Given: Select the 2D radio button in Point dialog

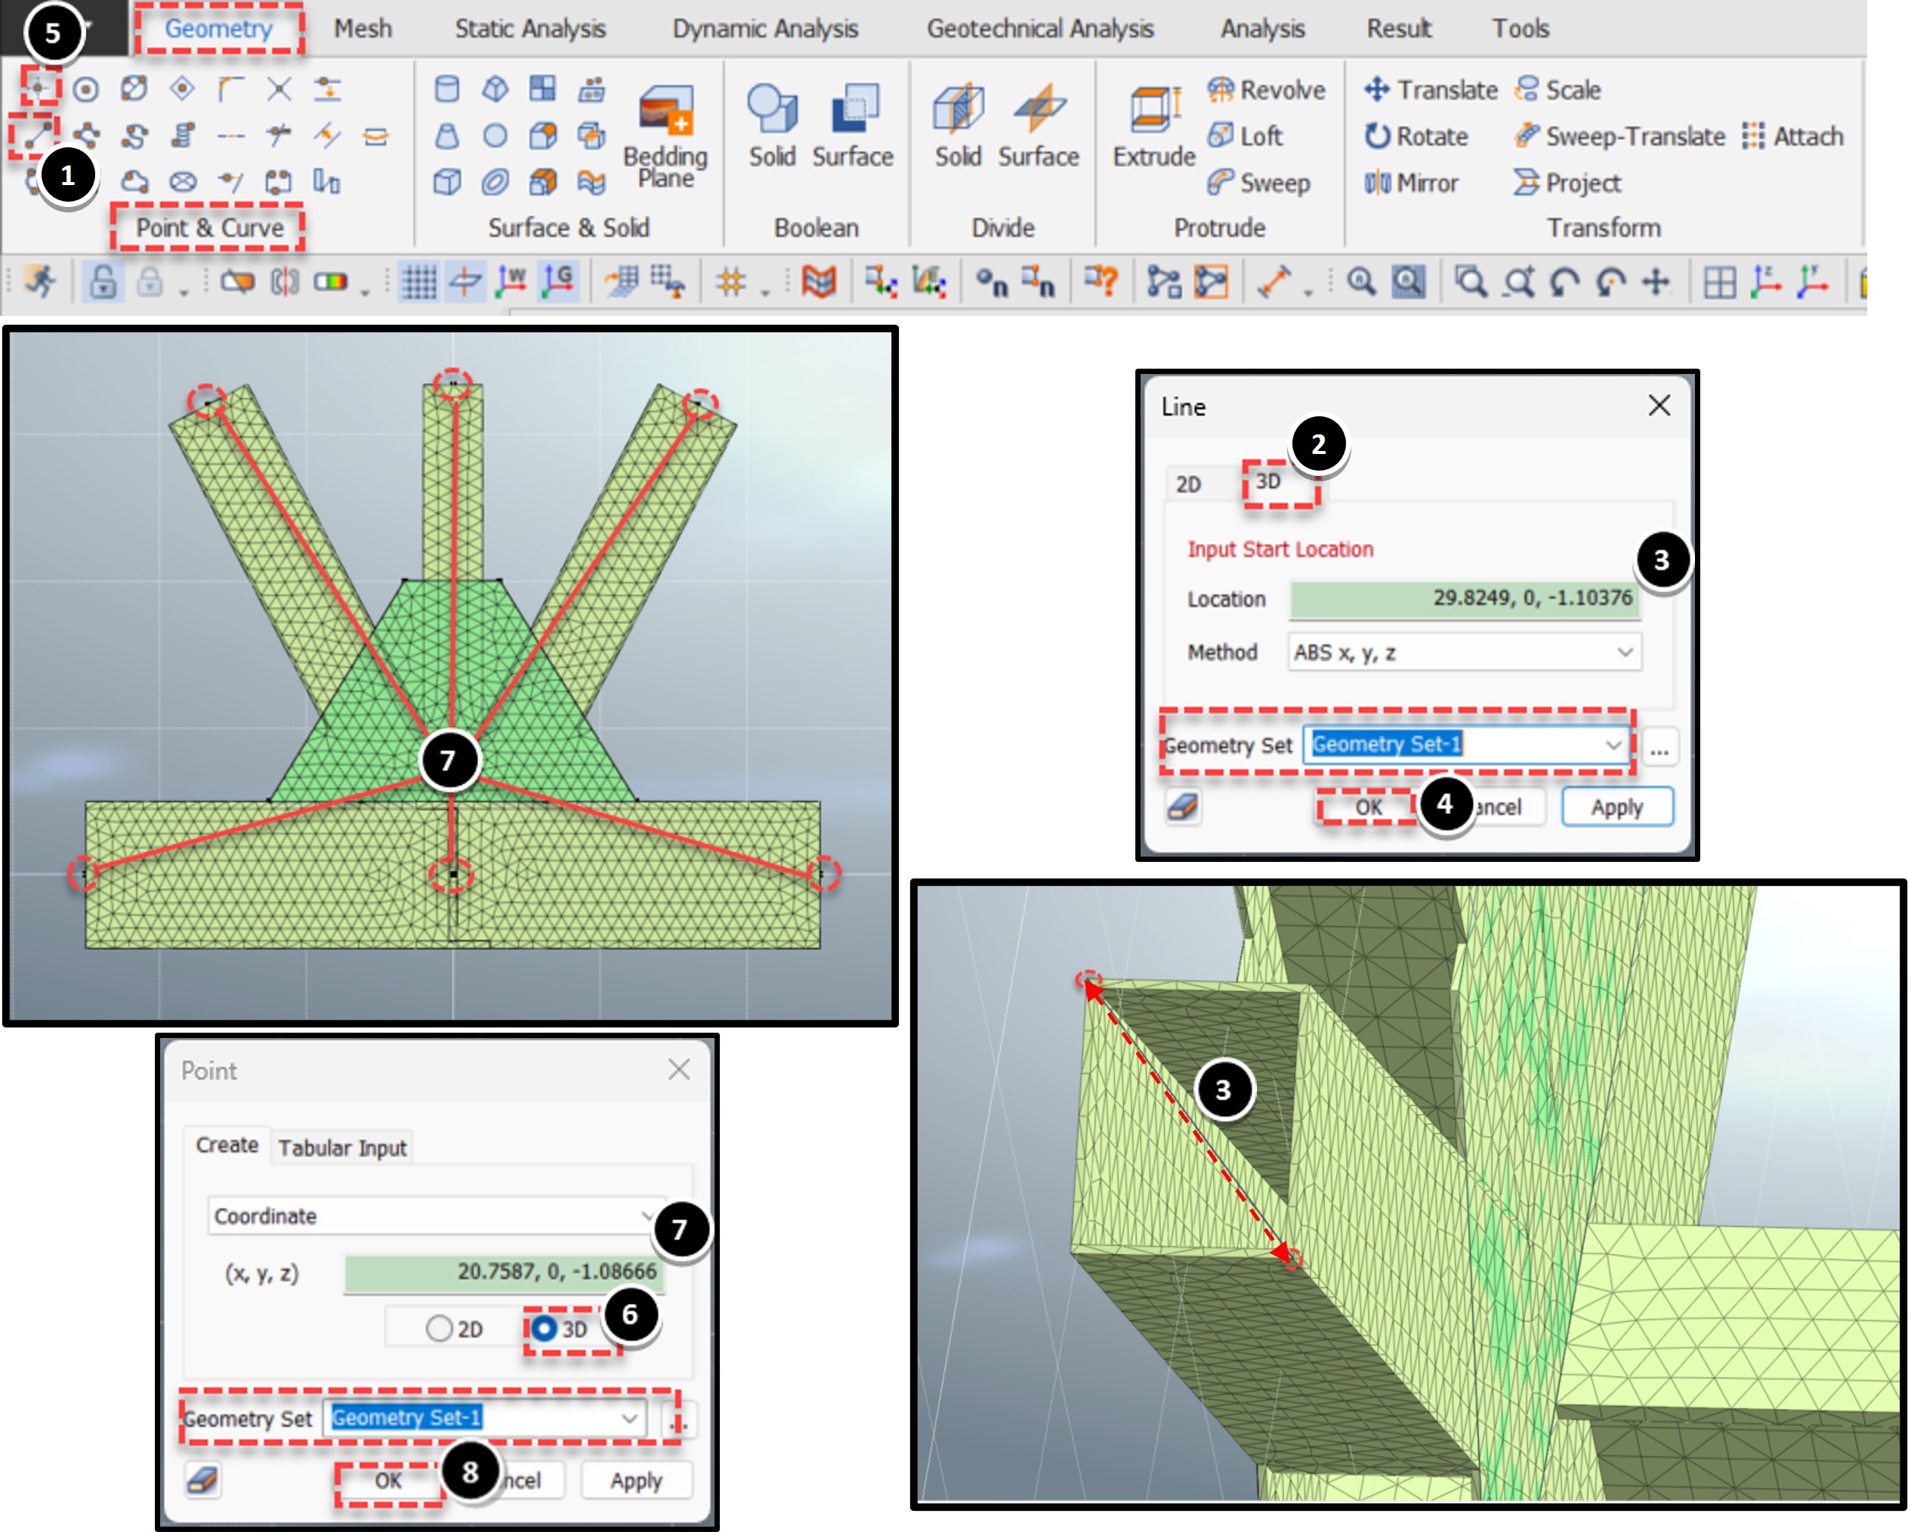Looking at the screenshot, I should pos(440,1327).
